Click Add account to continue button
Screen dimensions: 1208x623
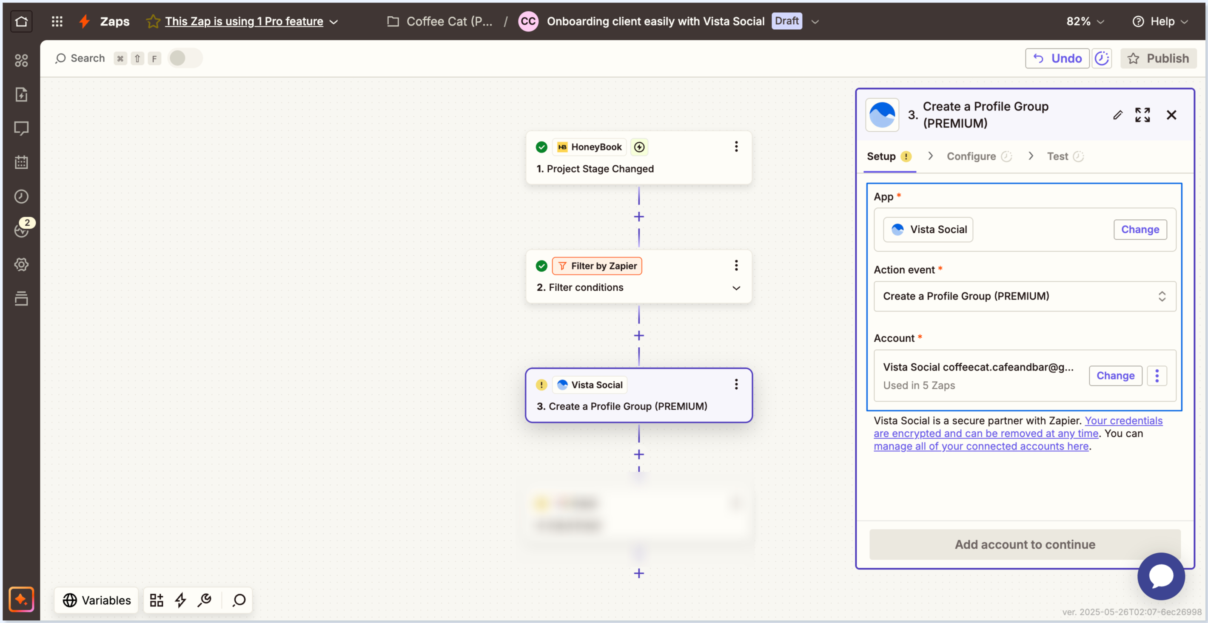point(1025,544)
